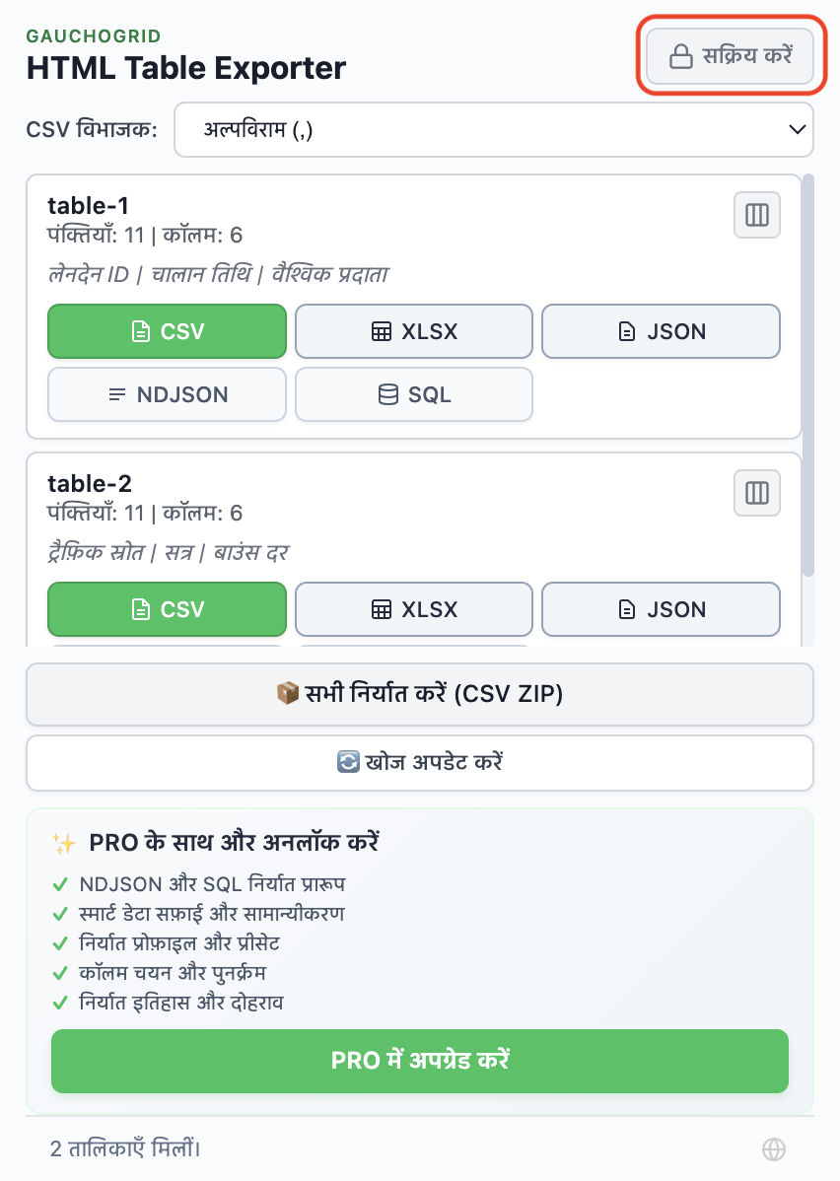
Task: Open column selection for table-2
Action: coord(756,493)
